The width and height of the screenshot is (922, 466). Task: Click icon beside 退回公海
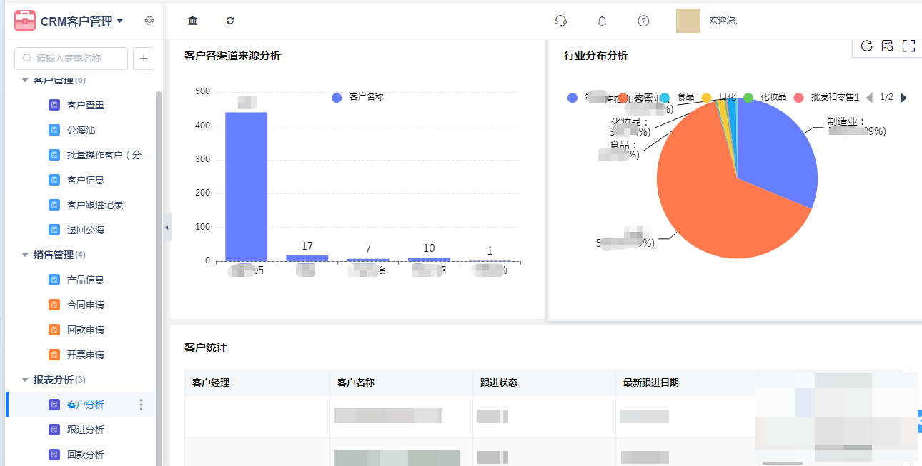coord(54,230)
